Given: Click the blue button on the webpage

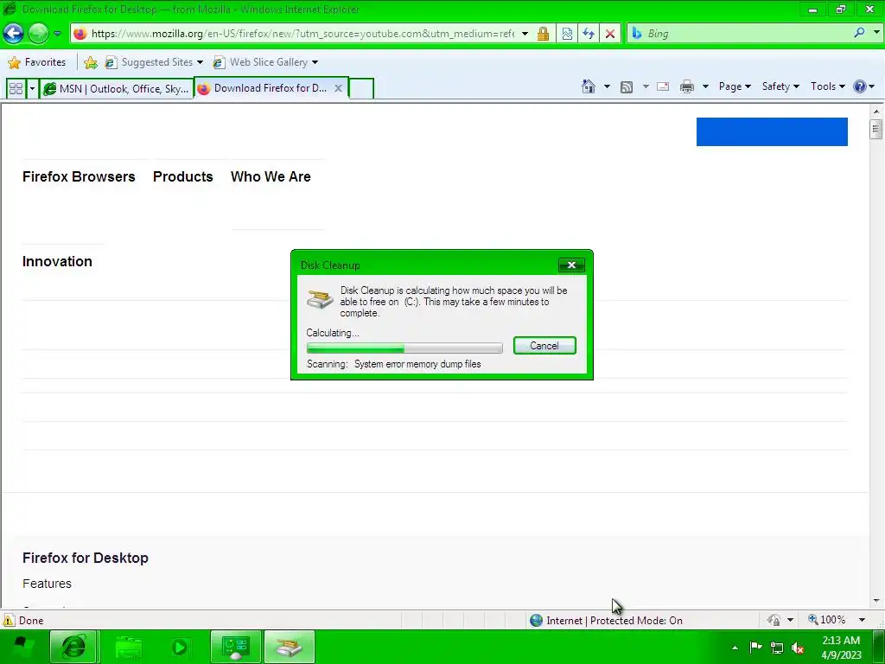Looking at the screenshot, I should click(x=772, y=131).
